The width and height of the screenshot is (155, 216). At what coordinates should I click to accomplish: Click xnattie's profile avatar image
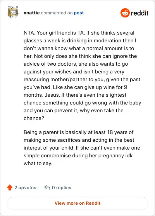[x=13, y=12]
